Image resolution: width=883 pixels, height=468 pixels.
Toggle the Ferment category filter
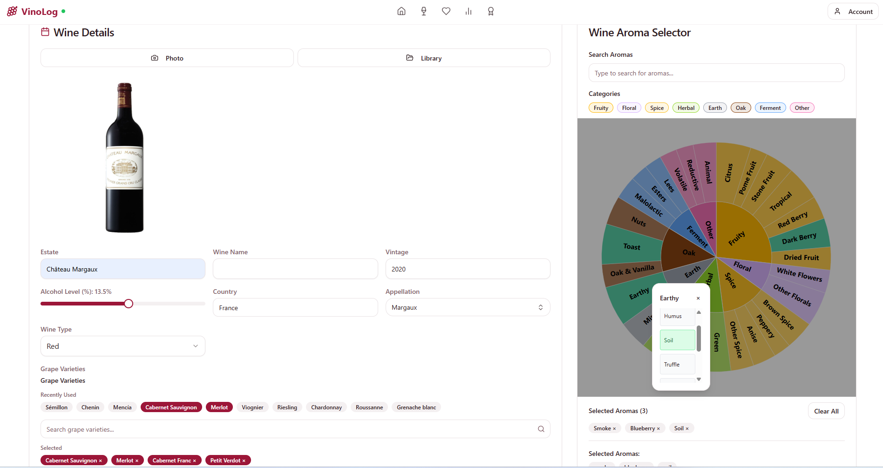pyautogui.click(x=770, y=108)
